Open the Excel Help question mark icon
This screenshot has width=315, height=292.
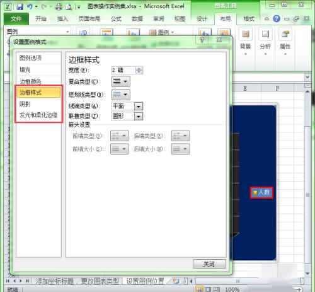[x=277, y=19]
